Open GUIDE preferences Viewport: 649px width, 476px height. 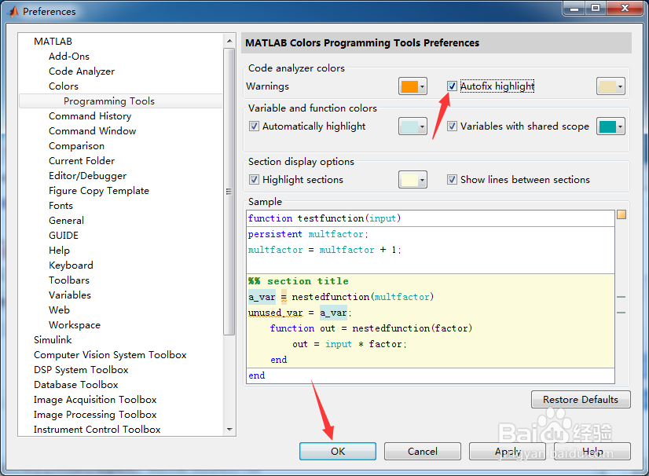(64, 235)
